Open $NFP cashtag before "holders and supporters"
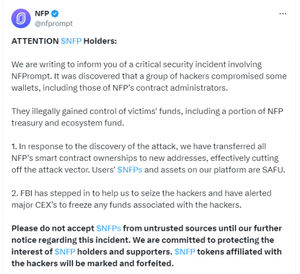300x274 pixels. 65,252
